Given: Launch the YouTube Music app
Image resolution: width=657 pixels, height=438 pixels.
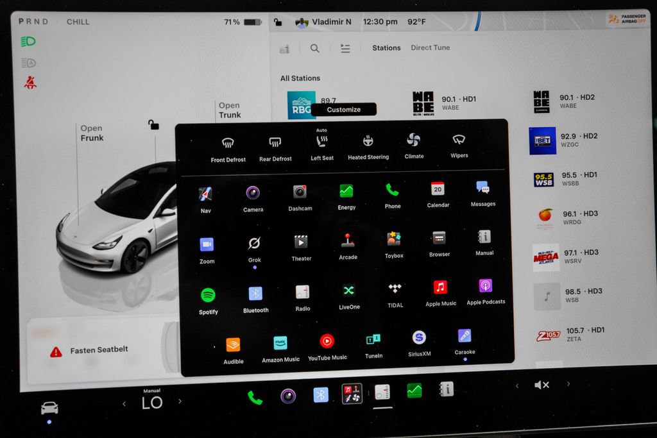Looking at the screenshot, I should [x=327, y=347].
